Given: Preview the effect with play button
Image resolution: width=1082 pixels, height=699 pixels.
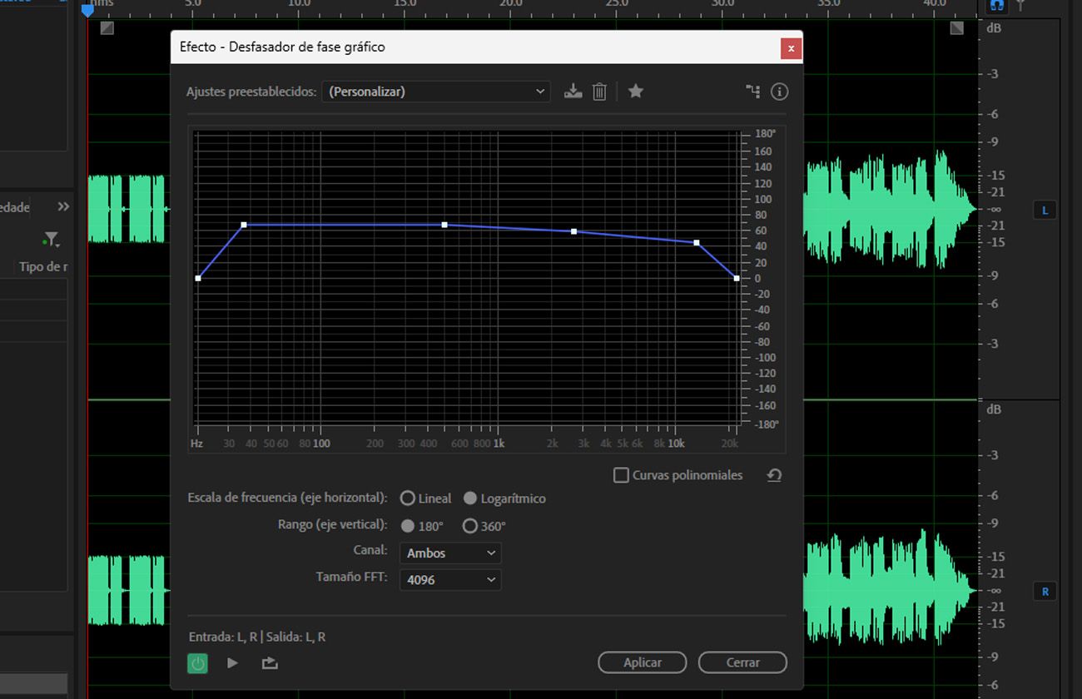Looking at the screenshot, I should click(232, 663).
